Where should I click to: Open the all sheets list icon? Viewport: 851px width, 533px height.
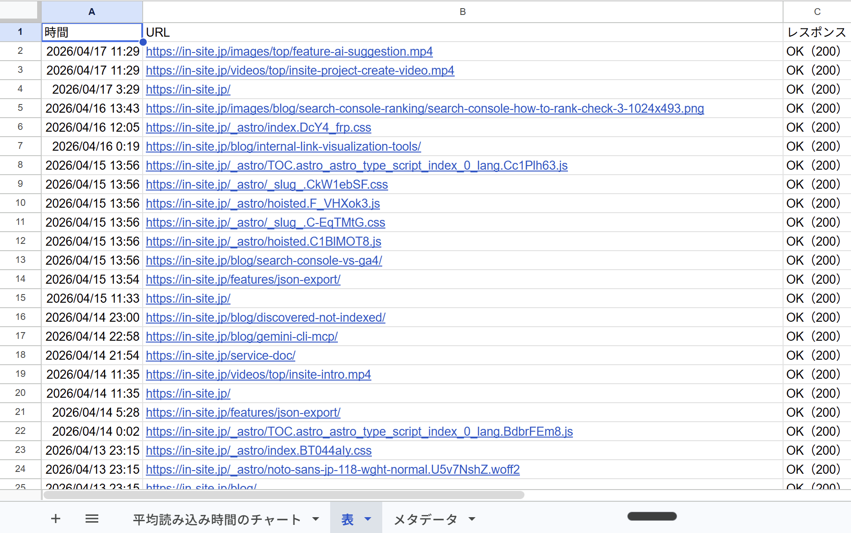point(92,519)
